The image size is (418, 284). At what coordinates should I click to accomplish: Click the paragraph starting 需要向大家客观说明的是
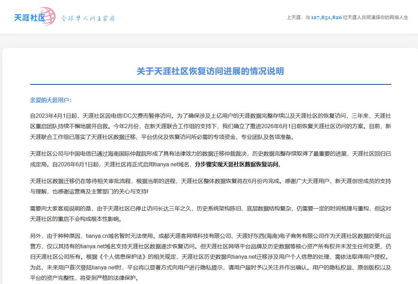210,214
